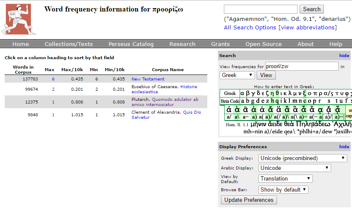Click the Update Preferences button

249,200
